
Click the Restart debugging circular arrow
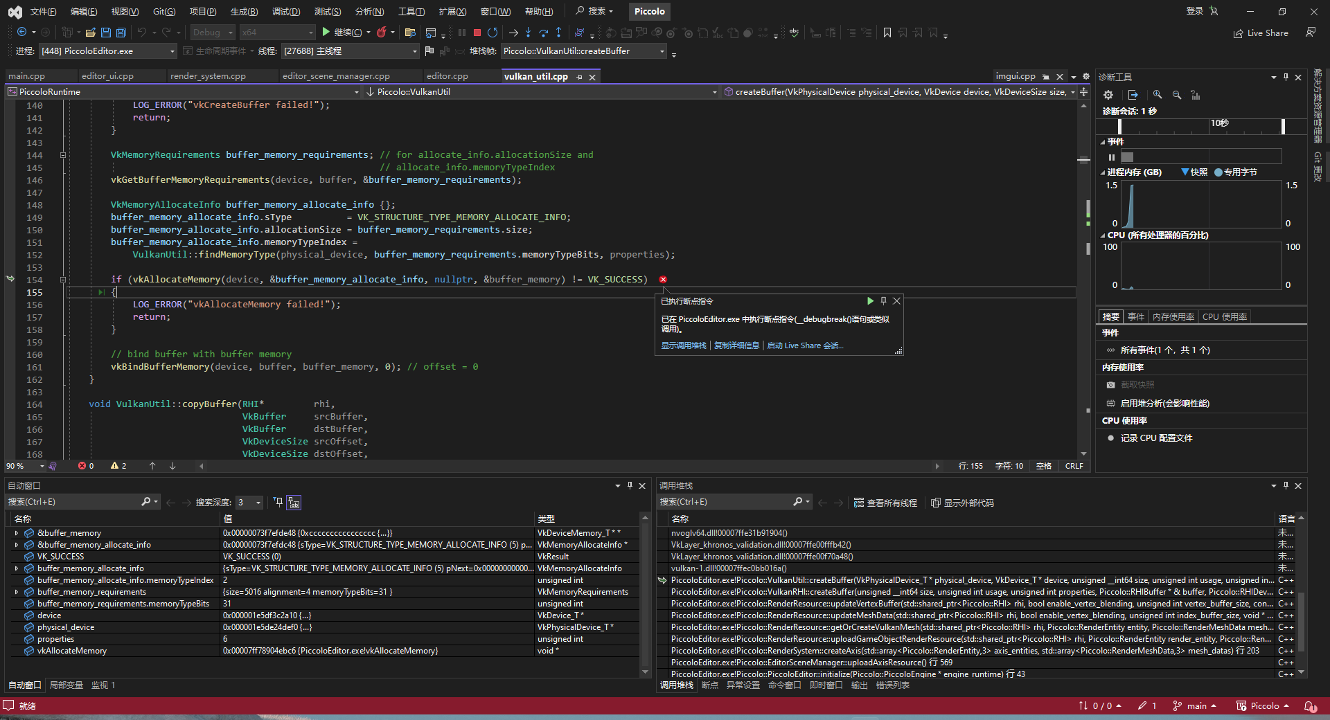pos(493,33)
